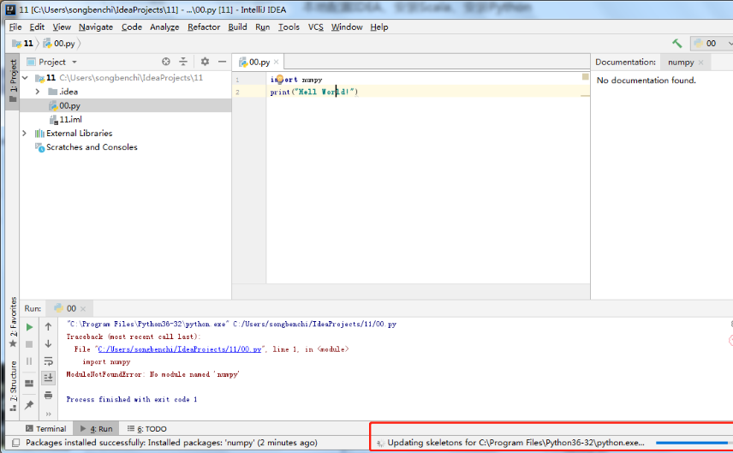Screen dimensions: 733x453
Task: Click the Scroll from Source target icon
Action: 166,62
